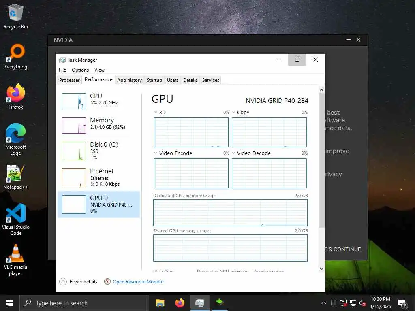Click the Open Resource Monitor link

point(138,282)
